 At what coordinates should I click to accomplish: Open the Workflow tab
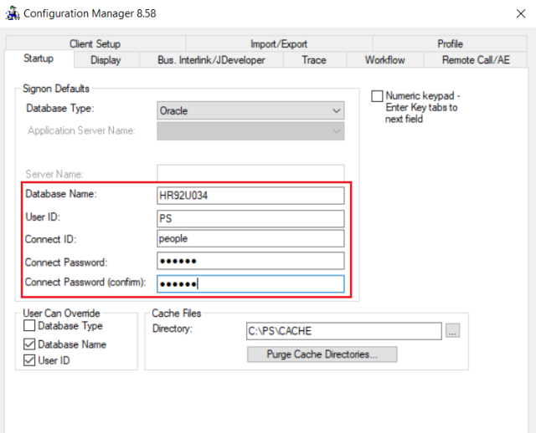pos(384,60)
